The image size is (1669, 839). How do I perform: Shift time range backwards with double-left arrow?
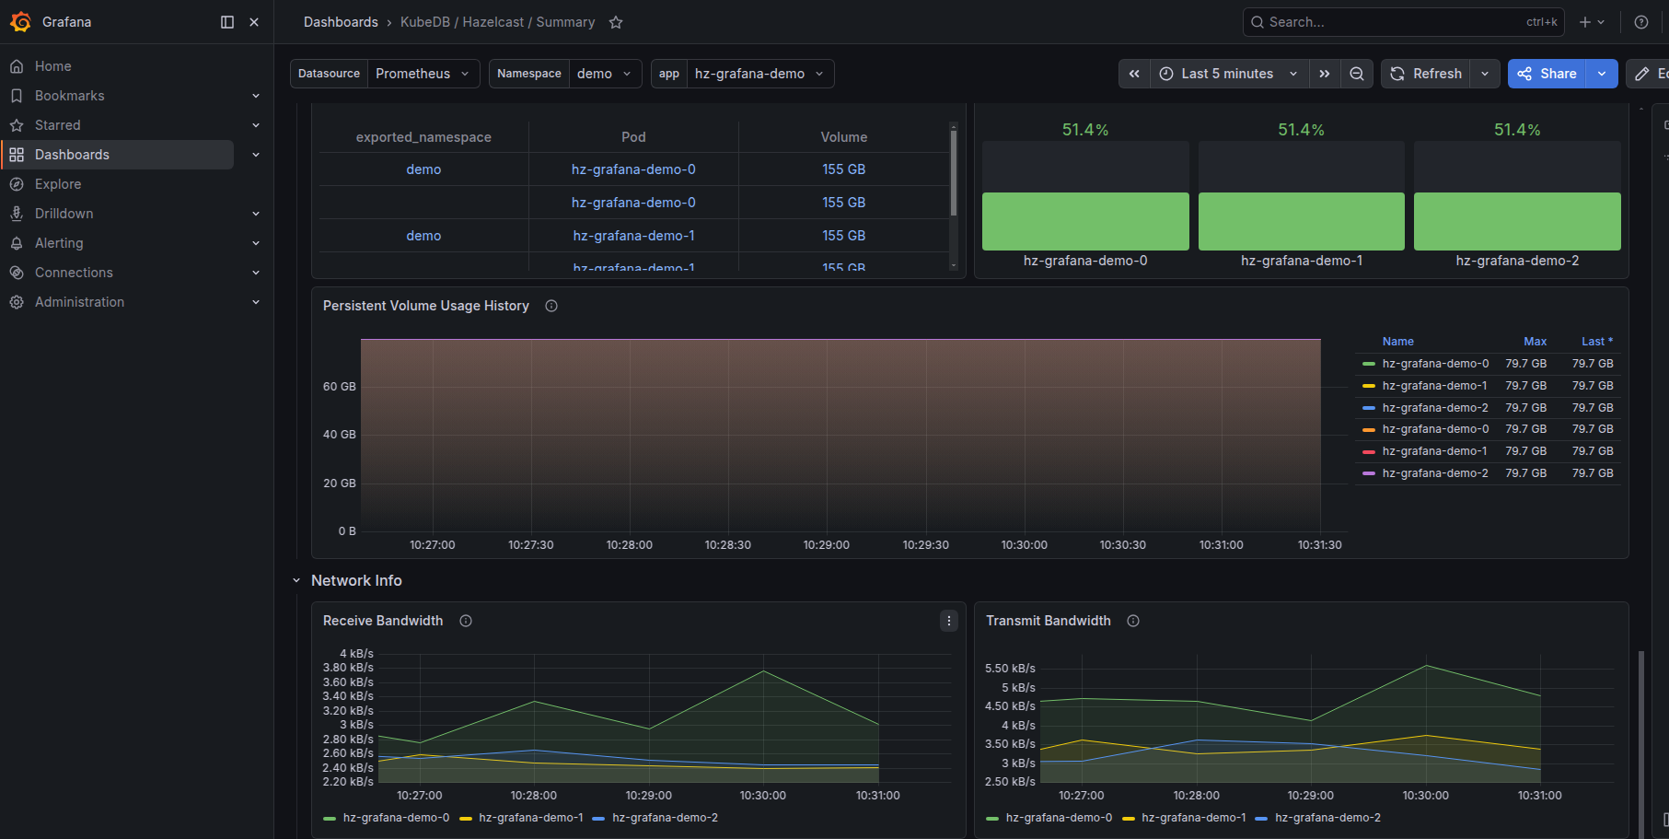tap(1134, 74)
